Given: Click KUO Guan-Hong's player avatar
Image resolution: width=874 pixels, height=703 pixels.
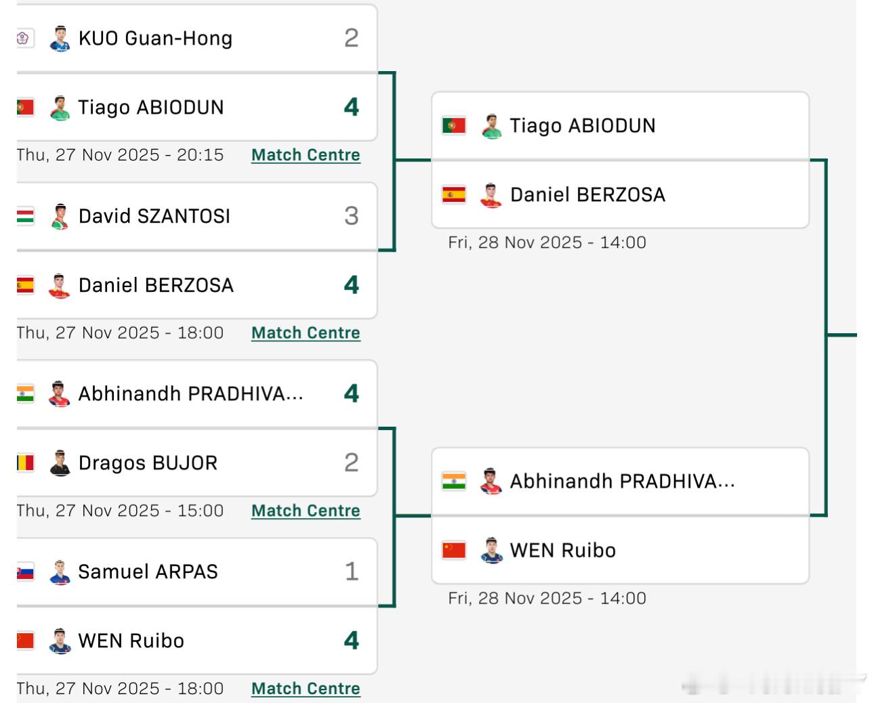Looking at the screenshot, I should pos(60,39).
